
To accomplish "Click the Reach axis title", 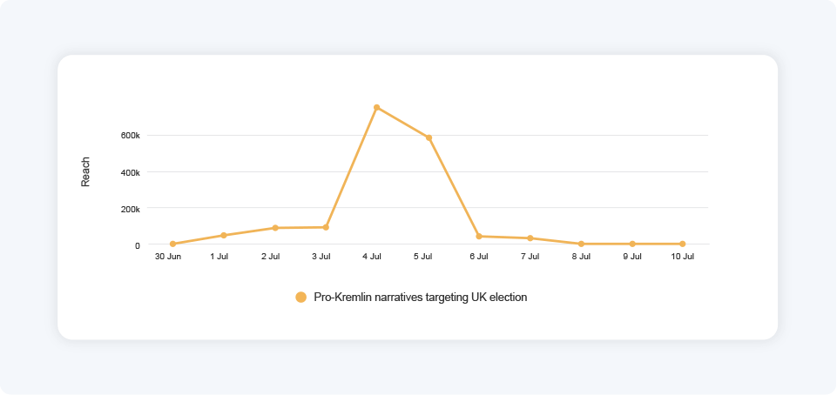I will (85, 172).
